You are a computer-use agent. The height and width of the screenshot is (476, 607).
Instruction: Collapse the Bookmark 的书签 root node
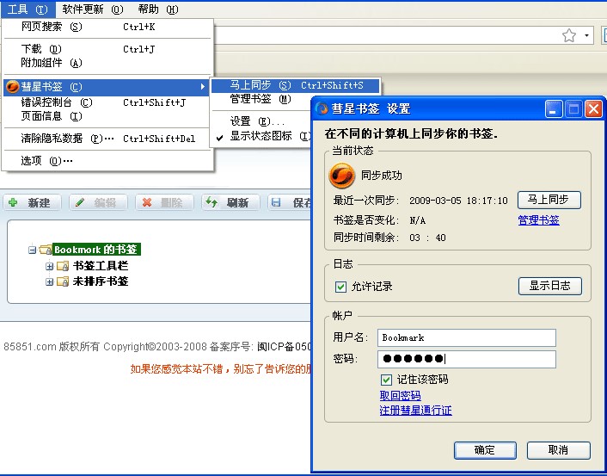point(32,250)
